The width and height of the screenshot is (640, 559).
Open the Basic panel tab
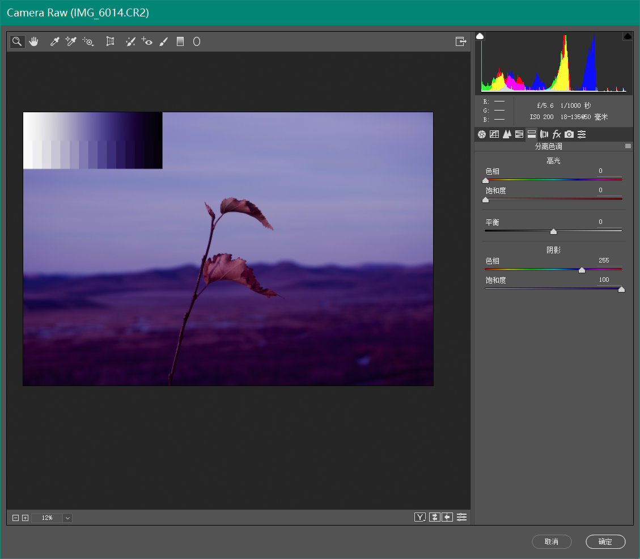482,134
